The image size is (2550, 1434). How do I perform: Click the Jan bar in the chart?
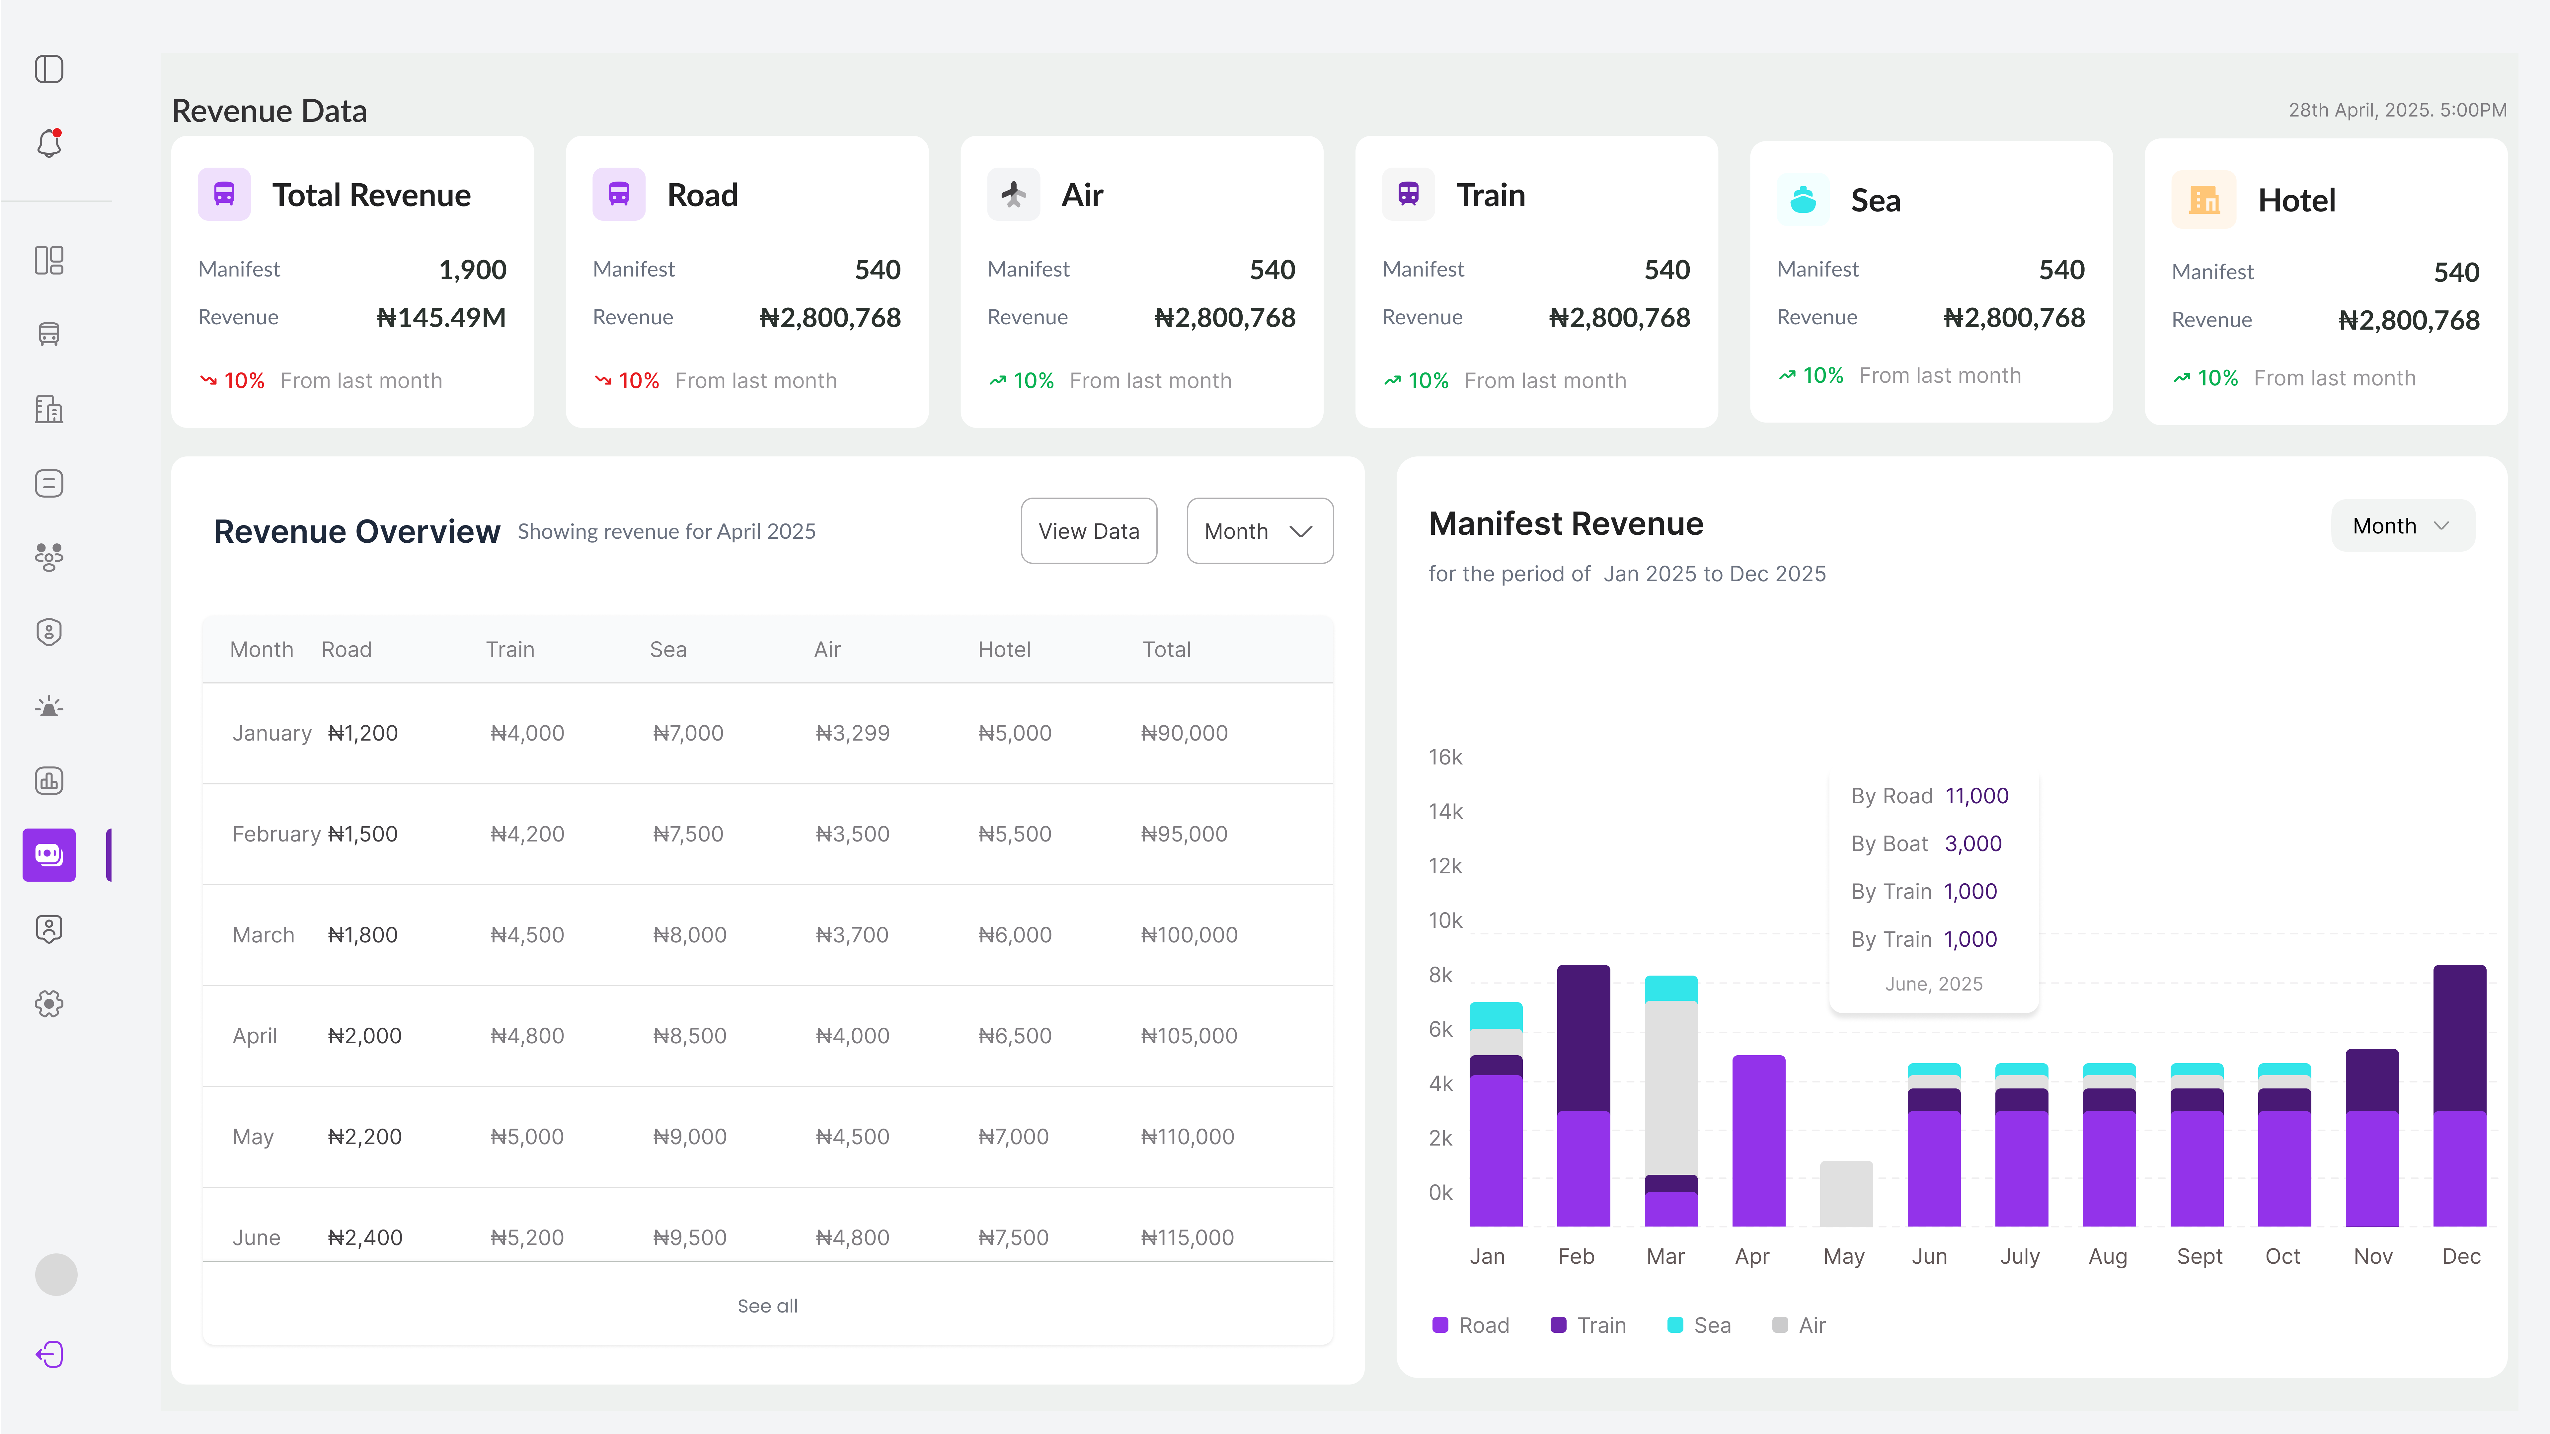[x=1496, y=1114]
